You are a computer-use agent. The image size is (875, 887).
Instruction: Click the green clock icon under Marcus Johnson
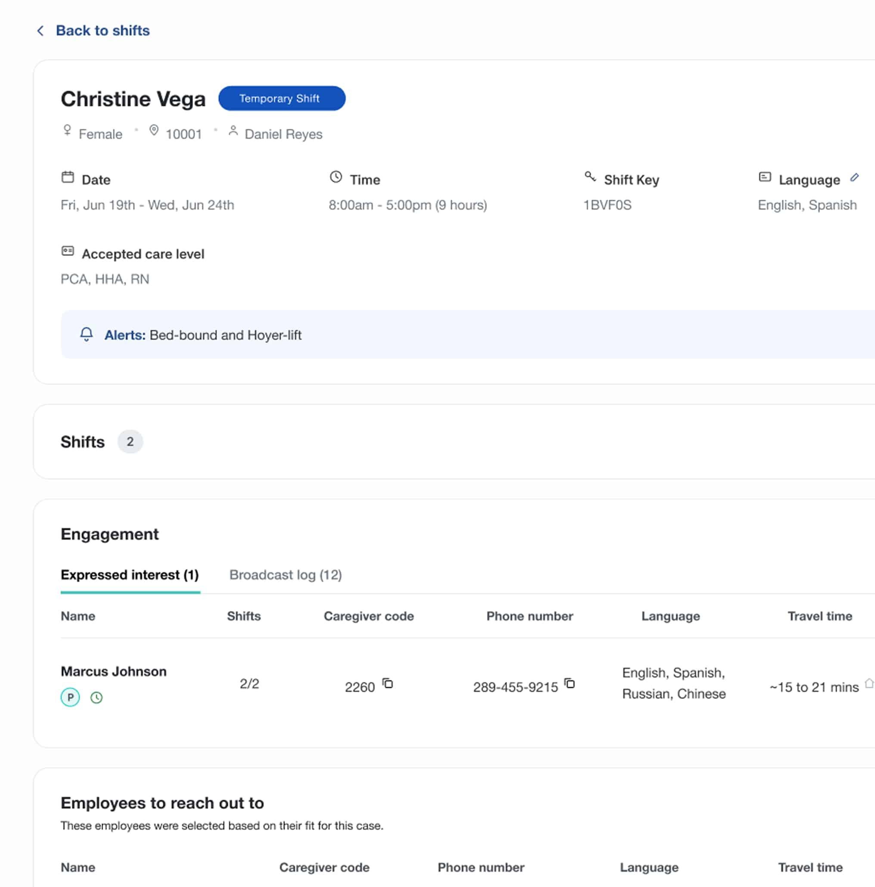[x=96, y=698]
